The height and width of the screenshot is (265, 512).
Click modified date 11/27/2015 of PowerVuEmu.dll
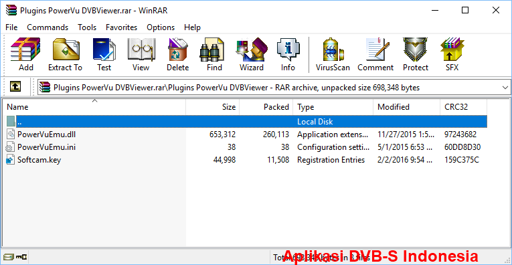tap(406, 134)
